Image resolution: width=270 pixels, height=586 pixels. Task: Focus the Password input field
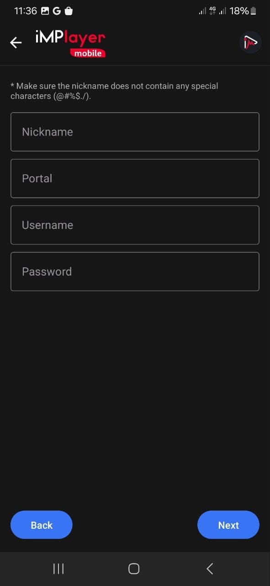[x=135, y=271]
